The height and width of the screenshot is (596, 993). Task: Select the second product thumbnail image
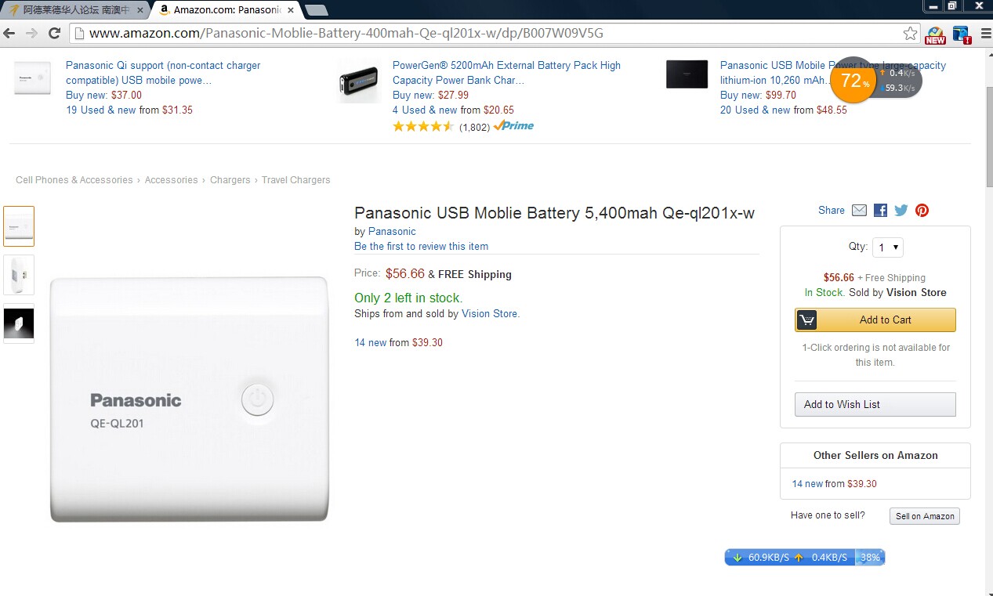point(19,274)
